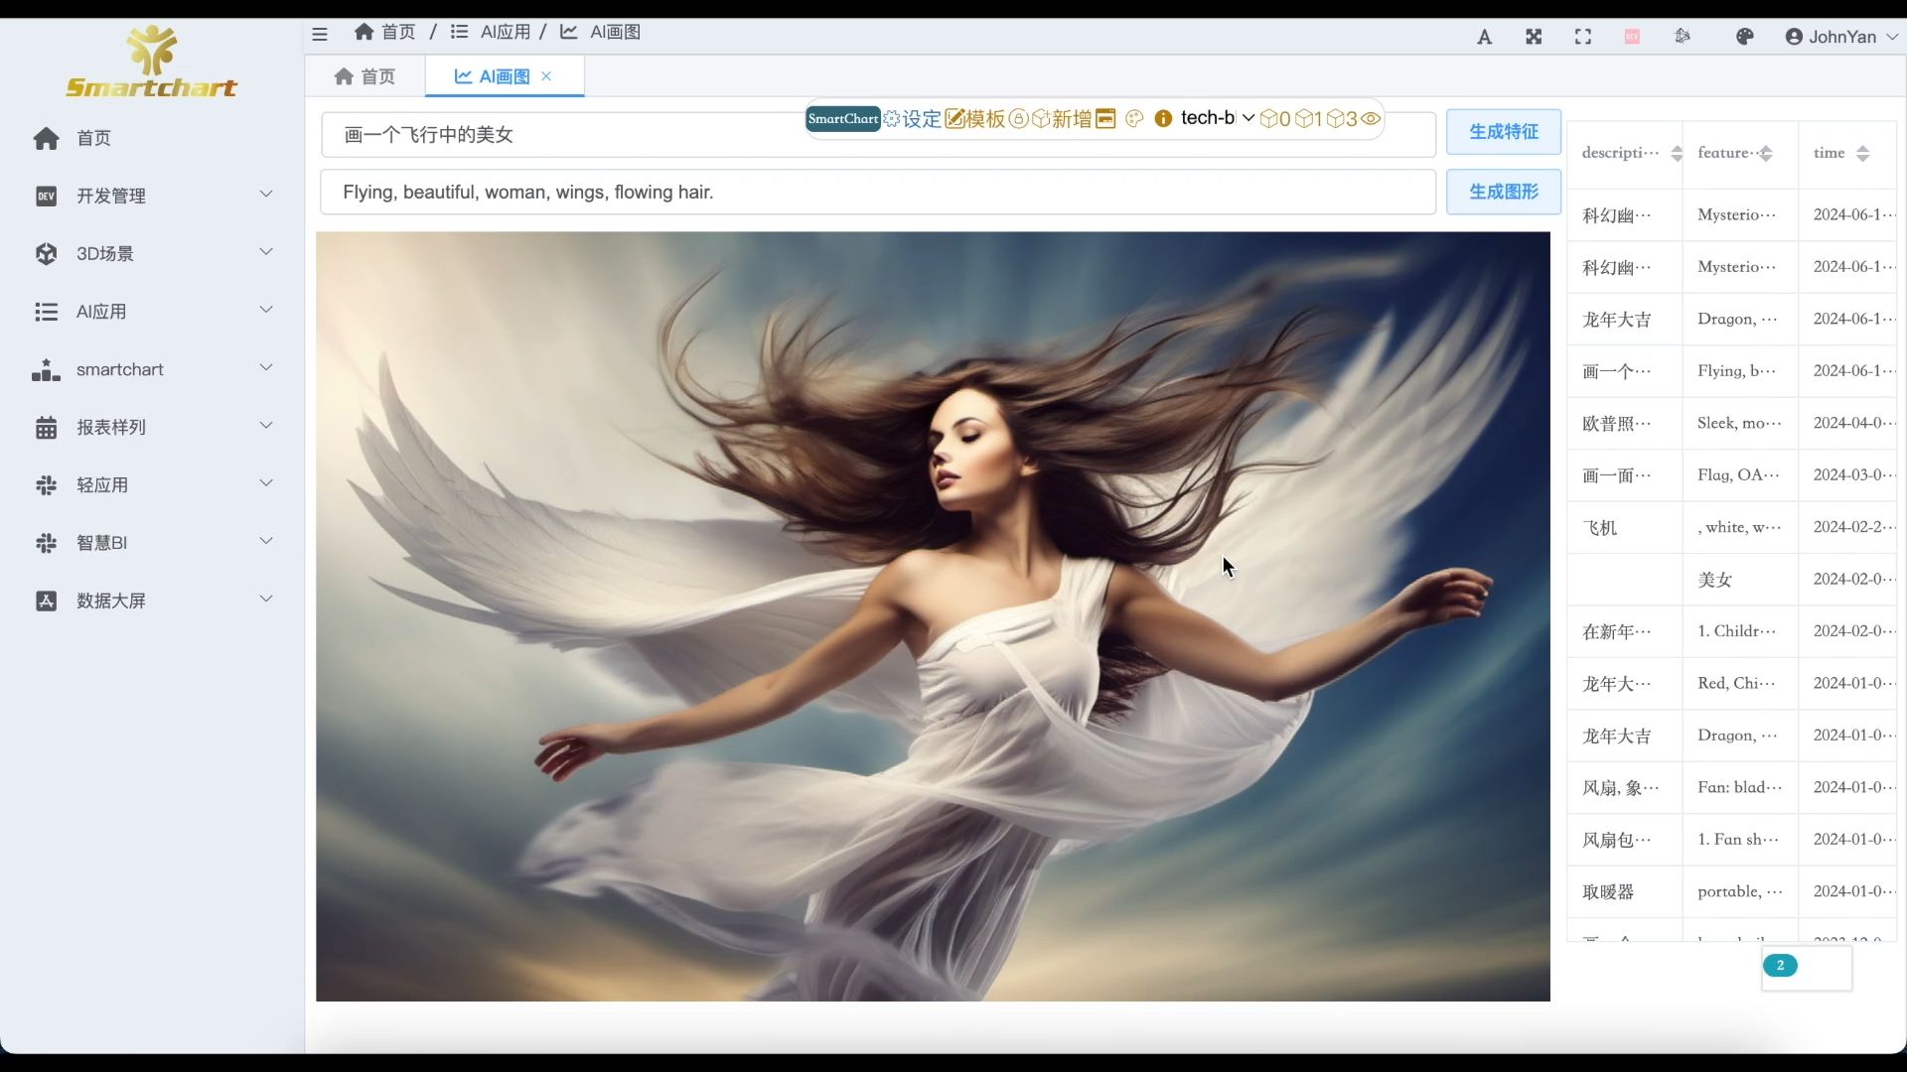The height and width of the screenshot is (1072, 1907).
Task: Select the cube labeled 3
Action: point(1342,119)
